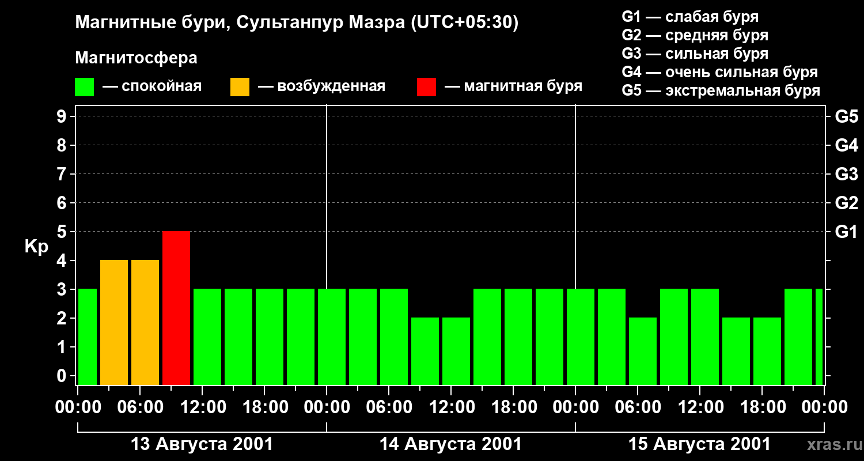Select the earlier of the two orange Kp 4 bars
864x461 pixels.
click(114, 322)
